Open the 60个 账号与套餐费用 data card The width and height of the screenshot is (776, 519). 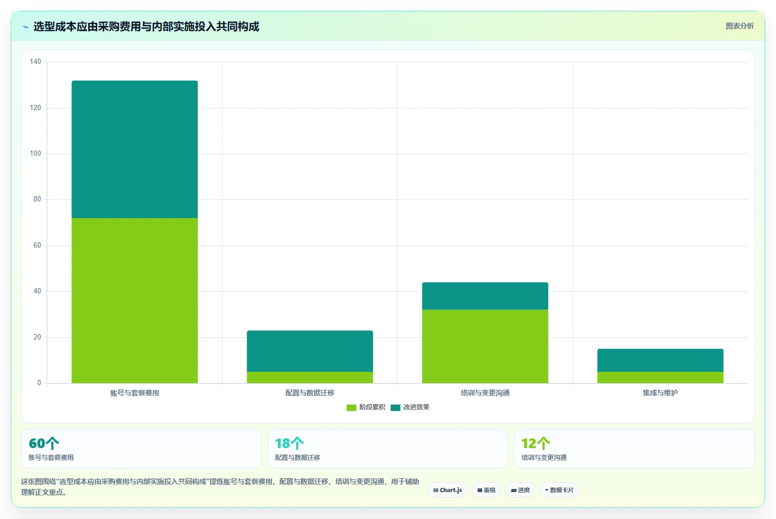[x=141, y=449]
